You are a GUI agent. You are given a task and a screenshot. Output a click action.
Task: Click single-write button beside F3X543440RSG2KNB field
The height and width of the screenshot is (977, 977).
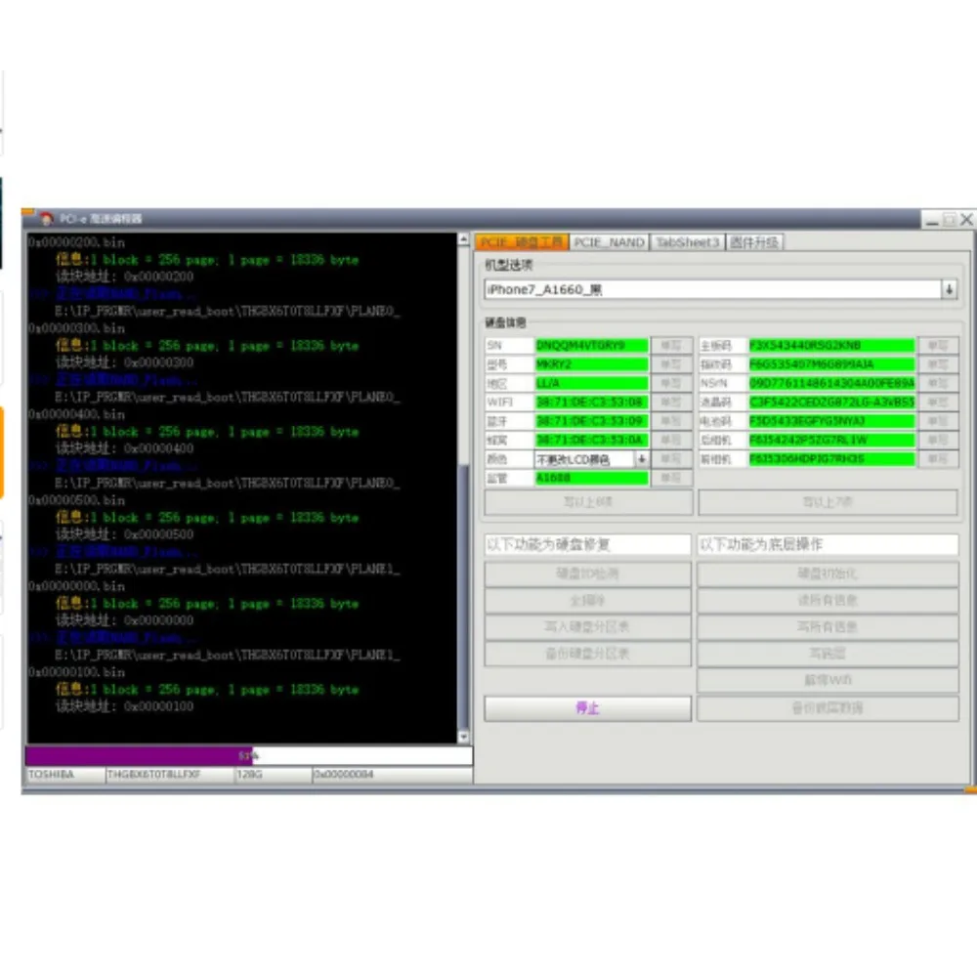click(x=938, y=345)
